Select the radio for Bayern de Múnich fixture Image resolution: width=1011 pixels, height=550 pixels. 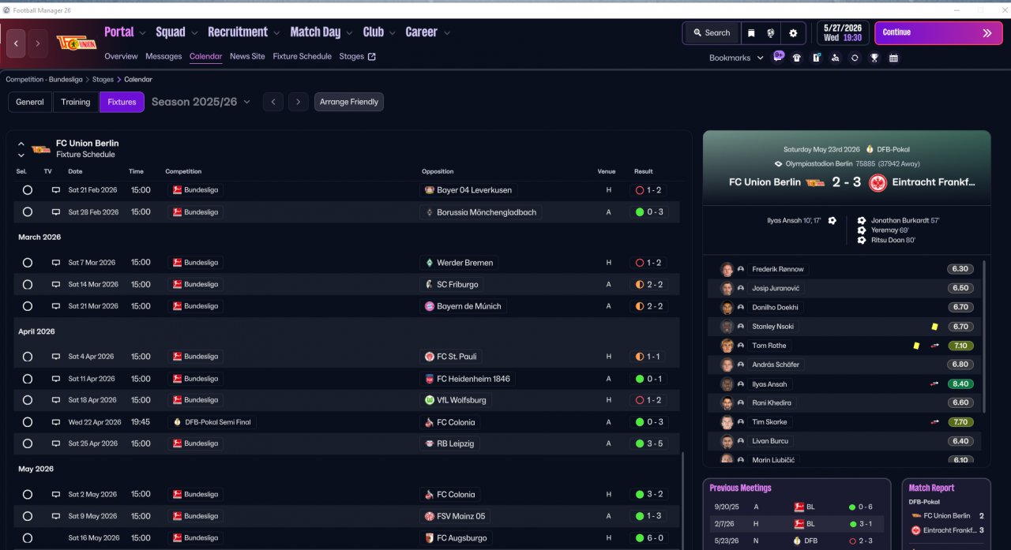pos(28,306)
